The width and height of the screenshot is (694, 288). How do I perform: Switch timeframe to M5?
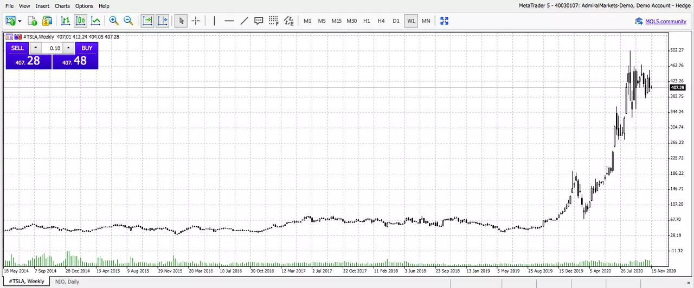point(322,21)
